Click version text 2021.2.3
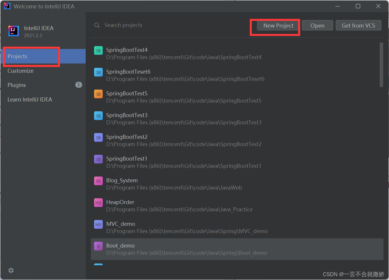 click(33, 35)
